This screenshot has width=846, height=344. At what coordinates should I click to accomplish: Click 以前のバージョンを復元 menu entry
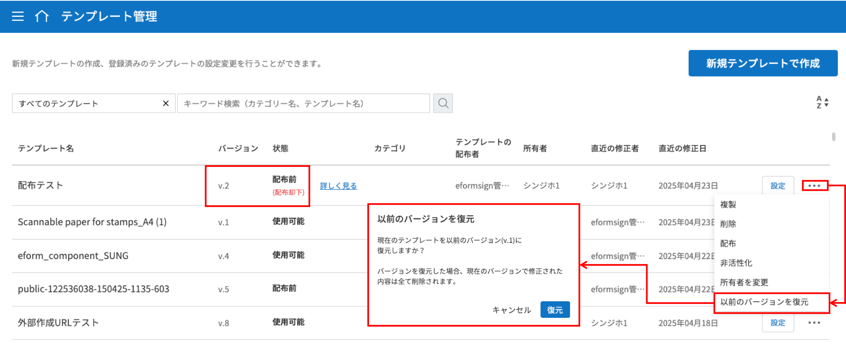764,302
